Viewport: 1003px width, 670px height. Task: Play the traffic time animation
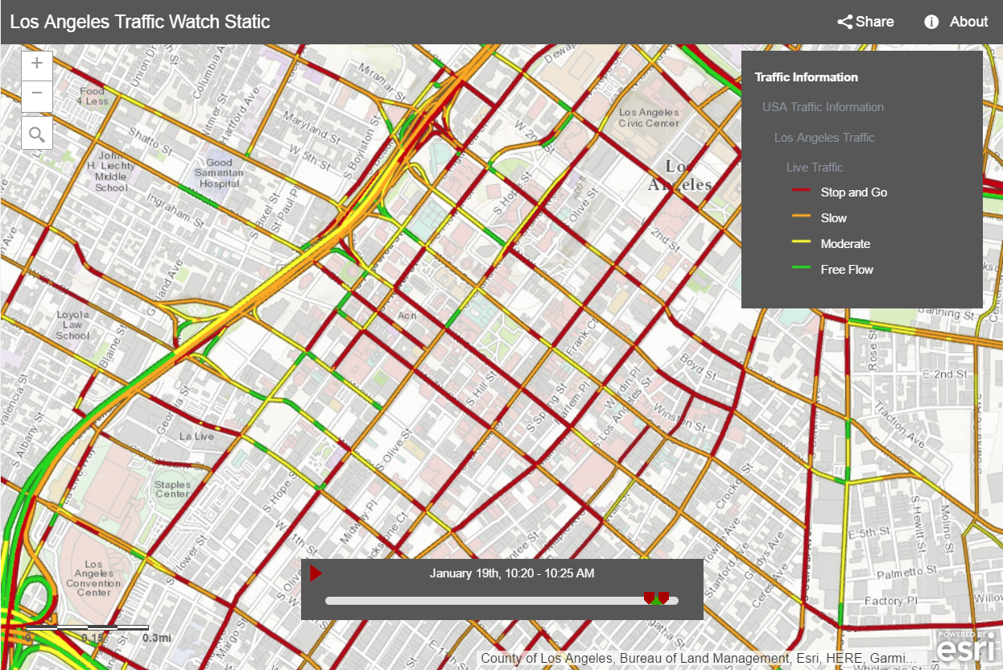pyautogui.click(x=316, y=573)
